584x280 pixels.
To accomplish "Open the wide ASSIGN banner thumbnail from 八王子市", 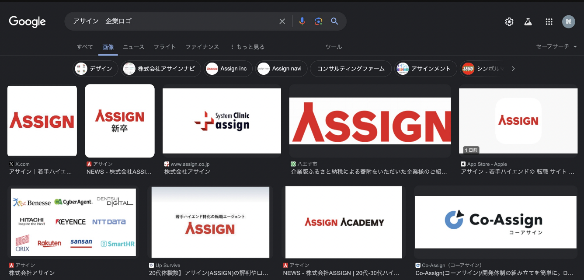I will (370, 121).
